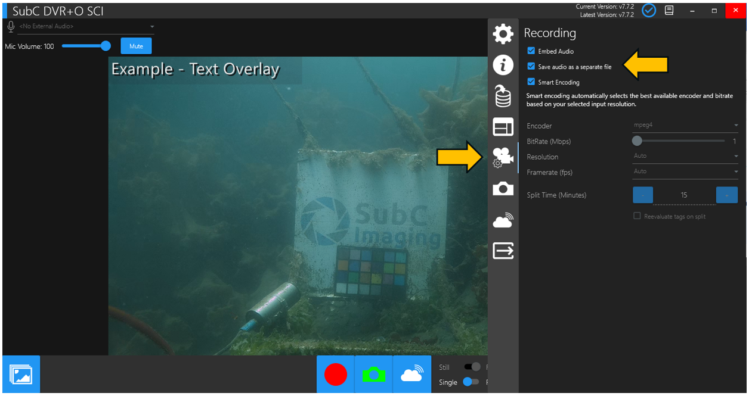Open the Framerate (fps) dropdown

[x=685, y=172]
